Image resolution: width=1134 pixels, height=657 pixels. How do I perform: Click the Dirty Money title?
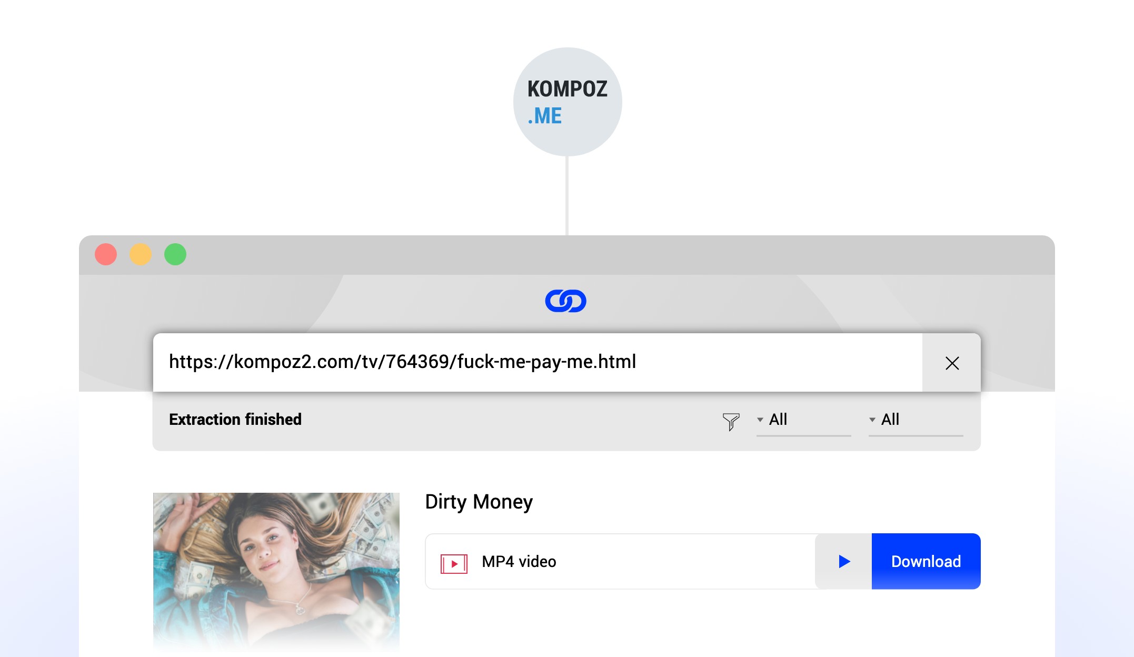click(479, 502)
